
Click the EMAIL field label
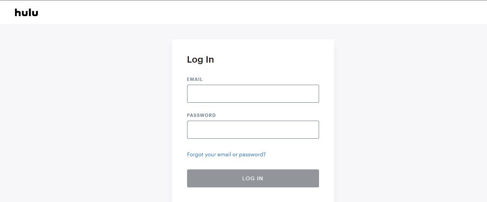[x=195, y=79]
